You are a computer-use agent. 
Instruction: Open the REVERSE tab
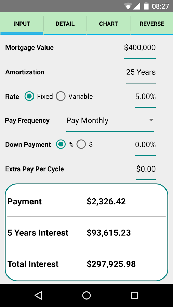pos(152,24)
